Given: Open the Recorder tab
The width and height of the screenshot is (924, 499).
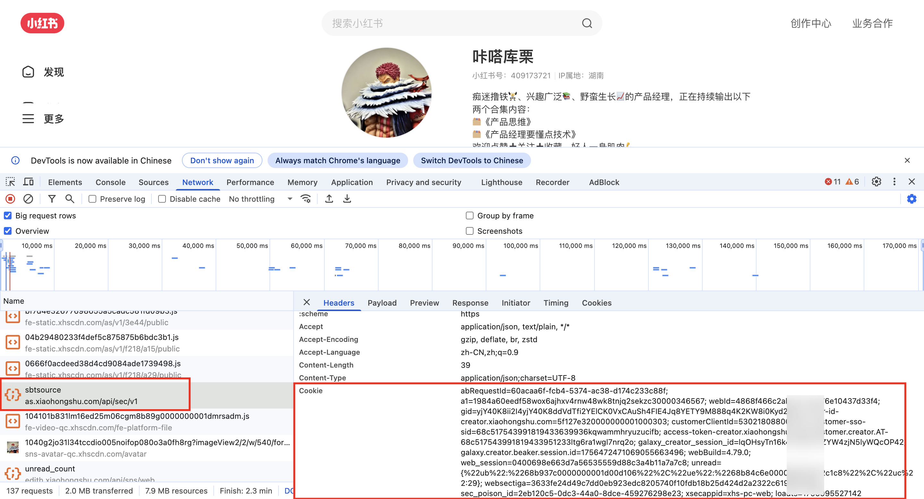Looking at the screenshot, I should 552,182.
